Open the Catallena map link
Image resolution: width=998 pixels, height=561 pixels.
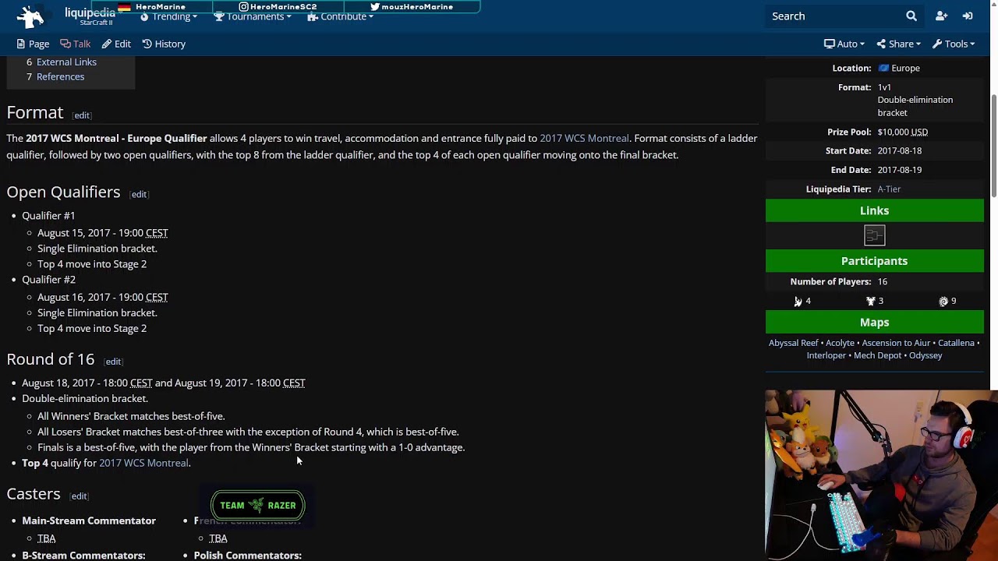(956, 343)
